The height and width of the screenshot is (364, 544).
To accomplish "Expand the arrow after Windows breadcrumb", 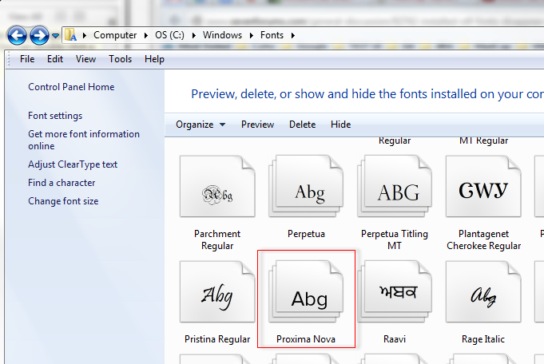I will click(252, 35).
